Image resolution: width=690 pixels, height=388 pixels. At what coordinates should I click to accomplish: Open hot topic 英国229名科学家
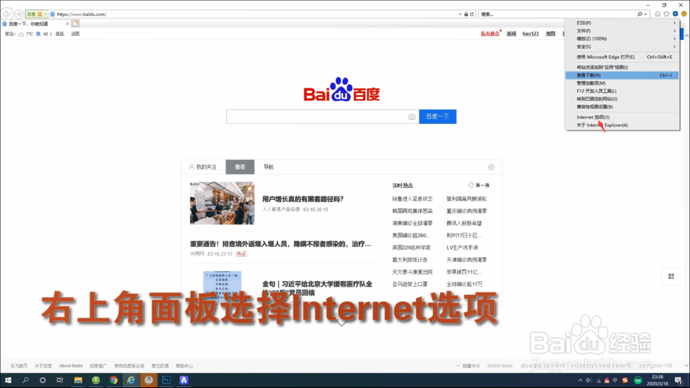pyautogui.click(x=411, y=248)
